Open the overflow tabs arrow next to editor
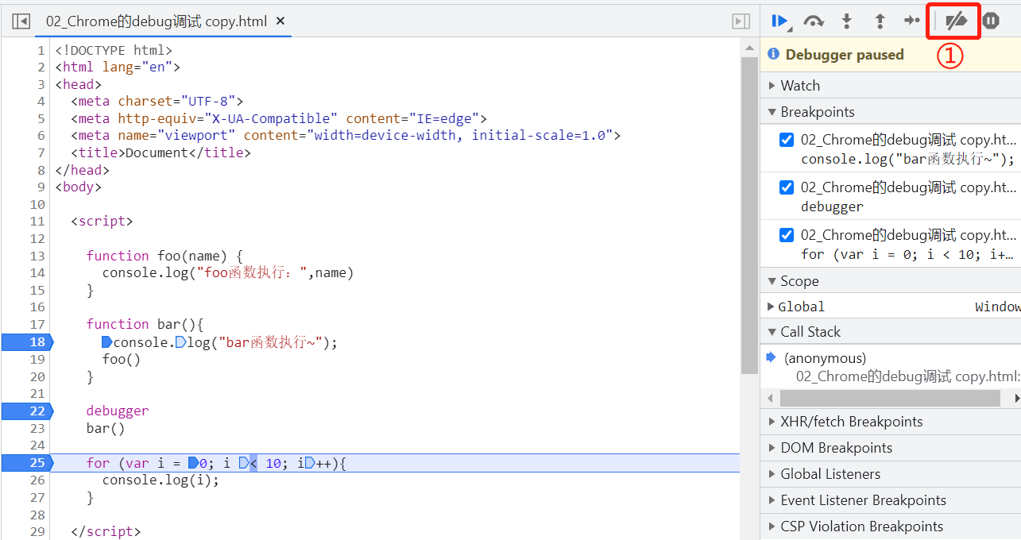 740,21
